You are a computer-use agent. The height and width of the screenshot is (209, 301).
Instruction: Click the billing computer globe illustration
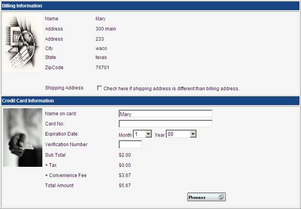(22, 43)
